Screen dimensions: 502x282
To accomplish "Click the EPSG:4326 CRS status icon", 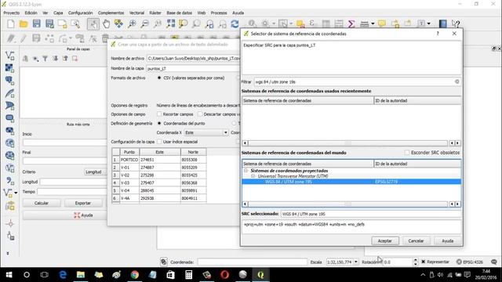I will pos(470,262).
